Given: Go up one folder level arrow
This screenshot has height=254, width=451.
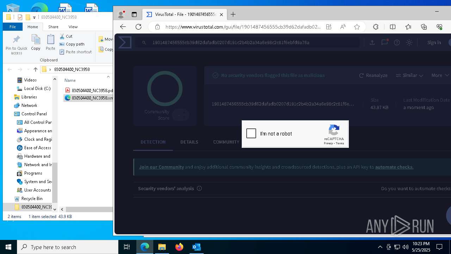Looking at the screenshot, I should point(35,69).
